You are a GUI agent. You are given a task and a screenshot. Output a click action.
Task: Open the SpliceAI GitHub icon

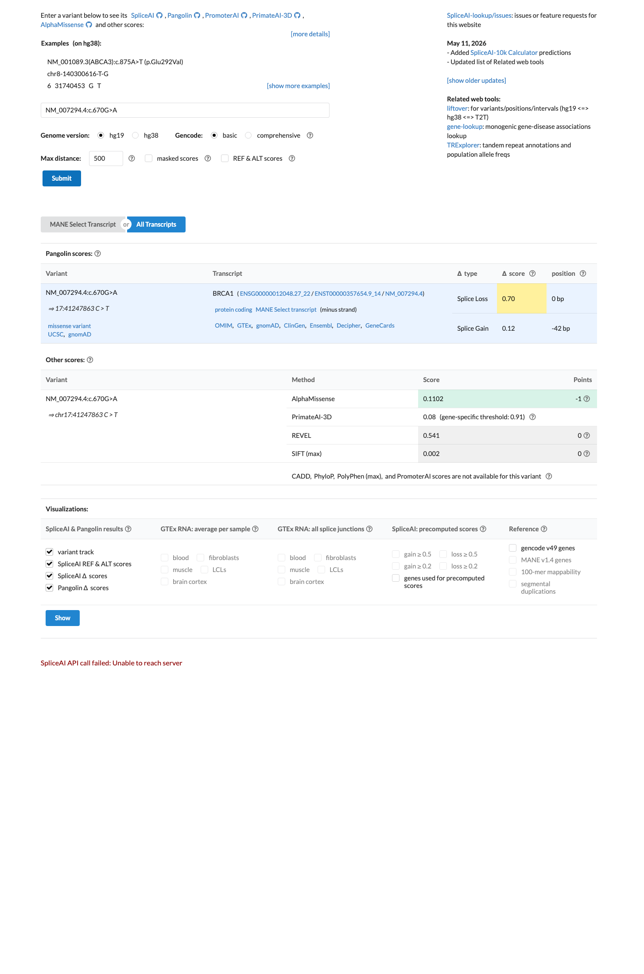159,15
